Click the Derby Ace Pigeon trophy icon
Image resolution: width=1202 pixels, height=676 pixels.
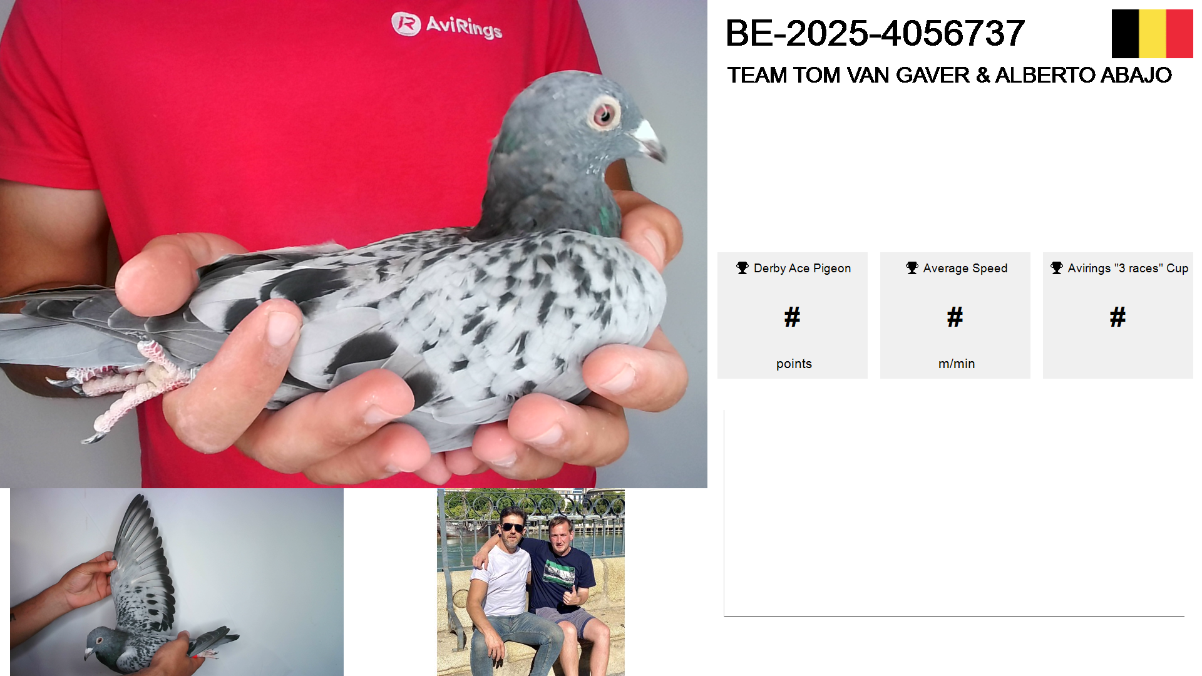click(742, 268)
